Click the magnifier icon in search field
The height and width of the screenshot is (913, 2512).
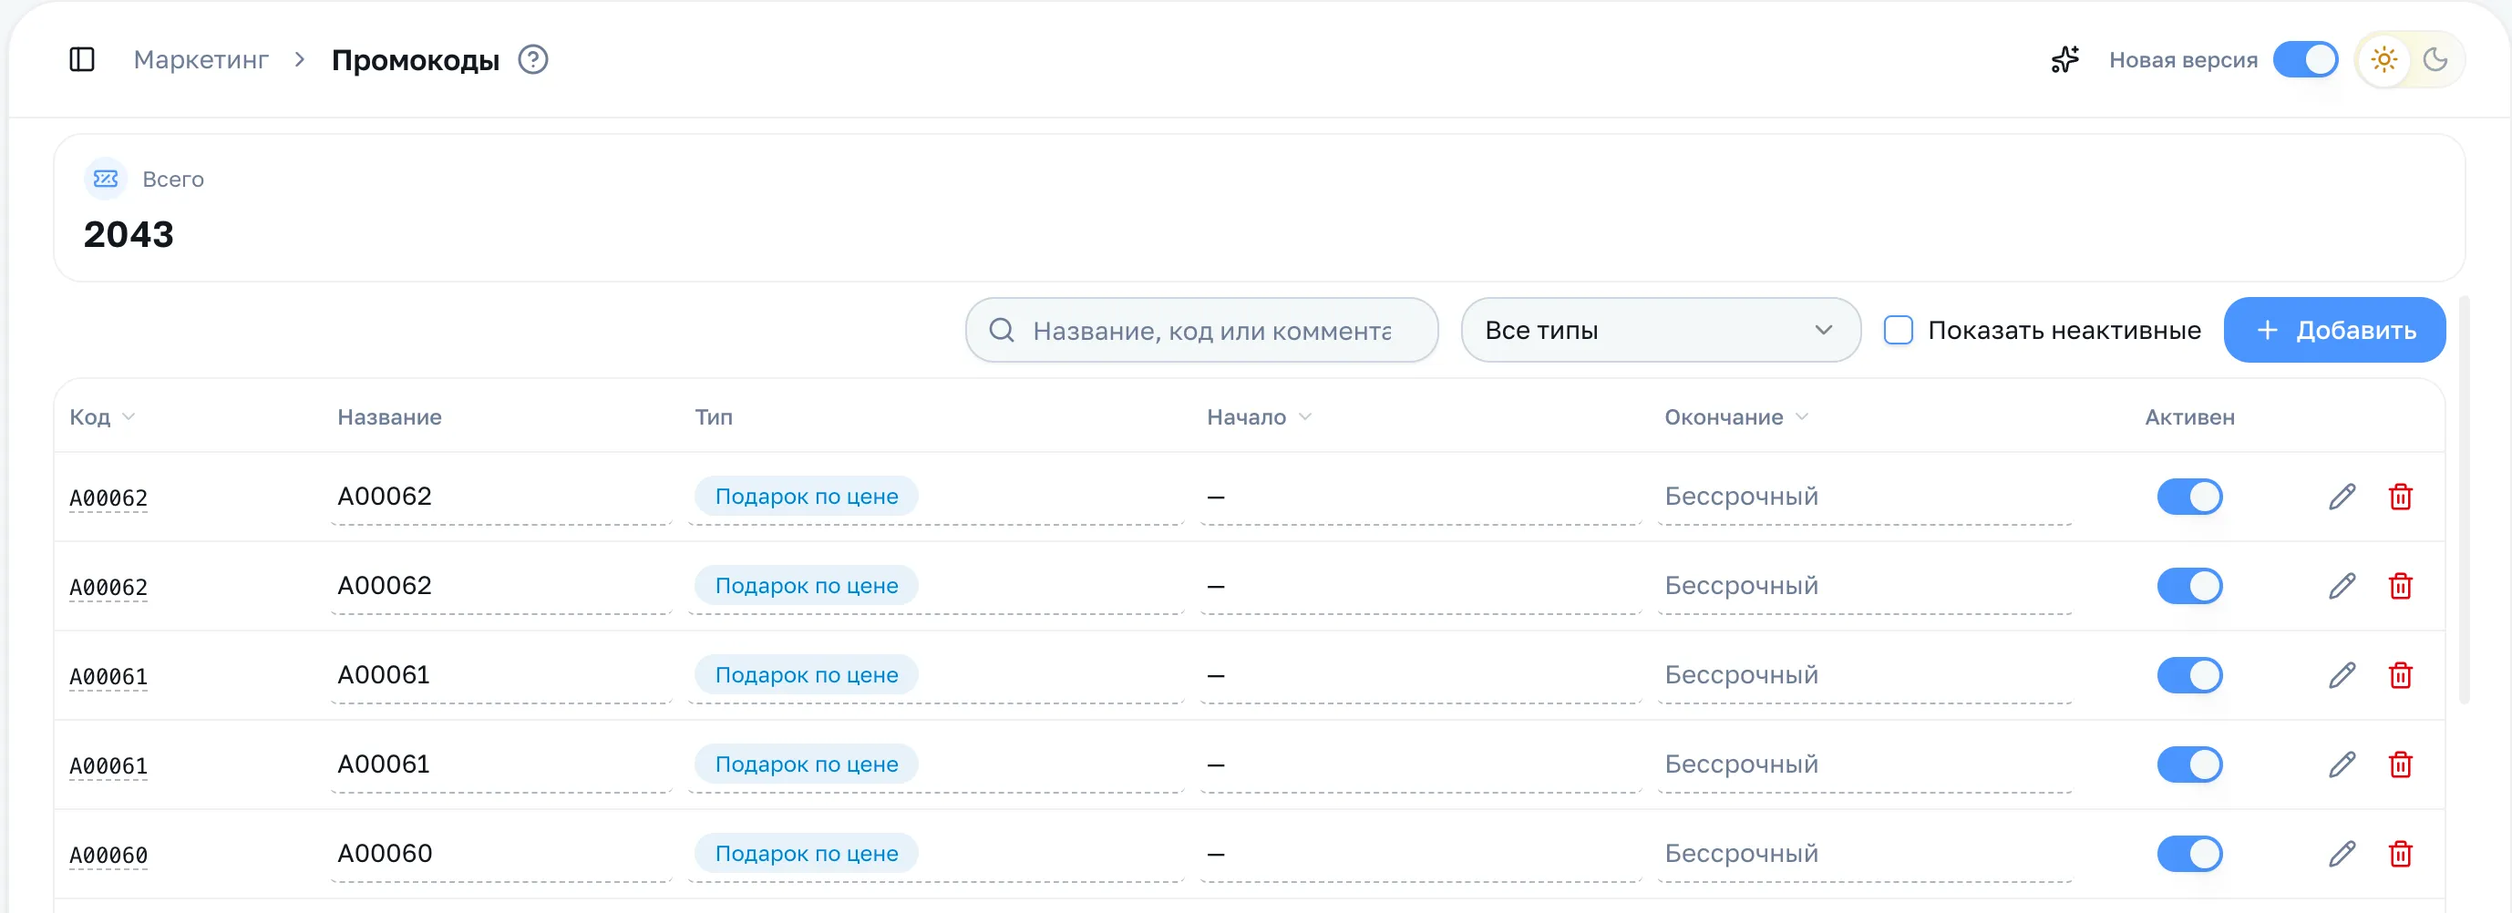pos(1002,331)
